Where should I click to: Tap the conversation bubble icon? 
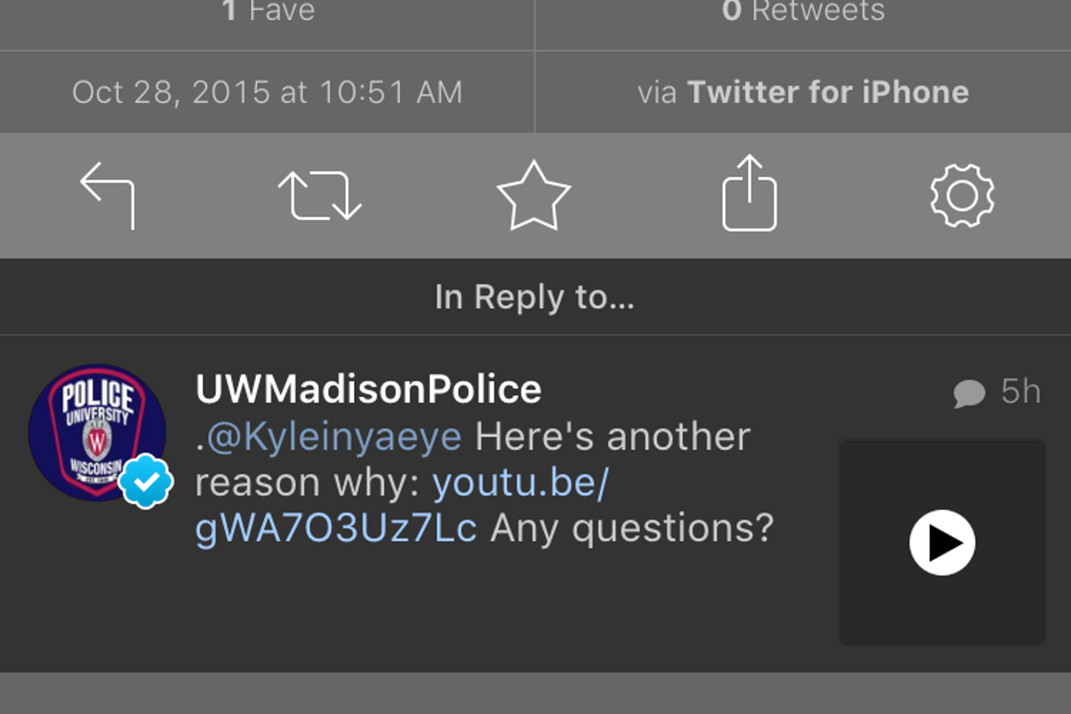coord(969,393)
